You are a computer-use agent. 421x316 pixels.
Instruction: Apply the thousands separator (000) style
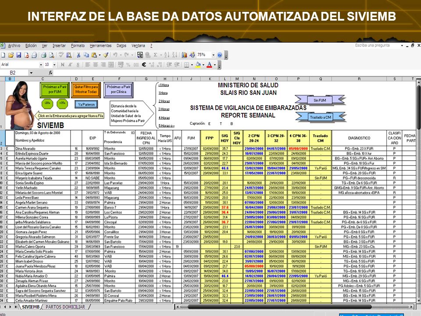(136, 65)
